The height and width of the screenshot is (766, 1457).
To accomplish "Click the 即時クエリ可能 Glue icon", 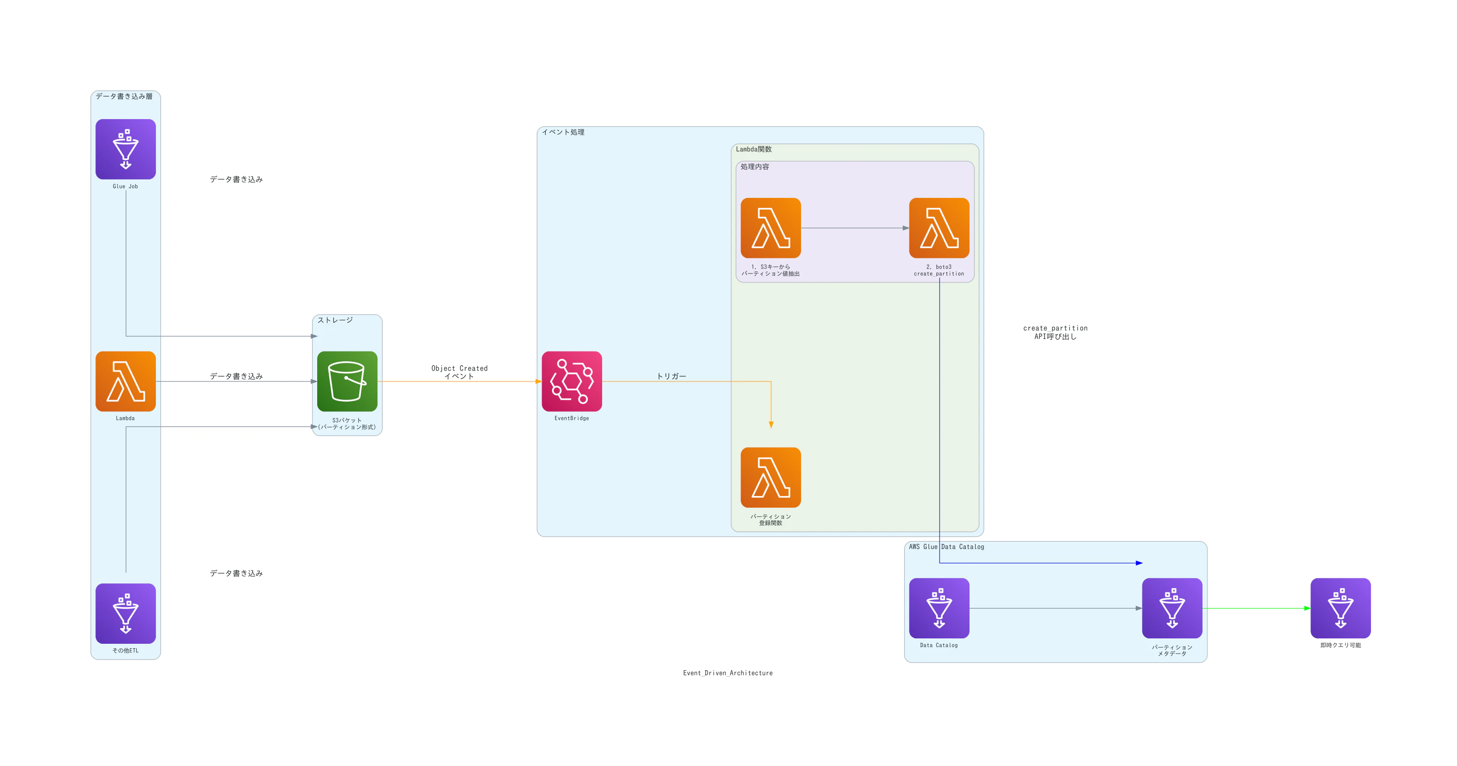I will [1341, 608].
